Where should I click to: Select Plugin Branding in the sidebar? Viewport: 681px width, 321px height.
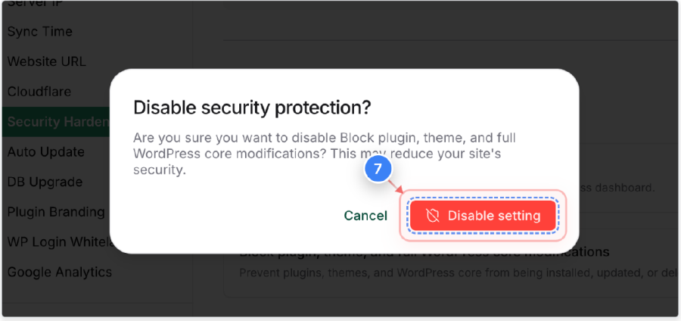[x=56, y=212]
